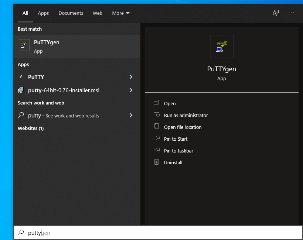Click Run as administrator for PuTTYgen
303x240 pixels.
[186, 116]
